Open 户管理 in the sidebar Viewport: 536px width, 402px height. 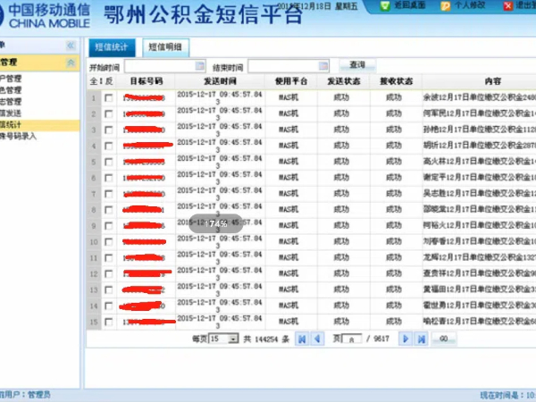pos(11,79)
